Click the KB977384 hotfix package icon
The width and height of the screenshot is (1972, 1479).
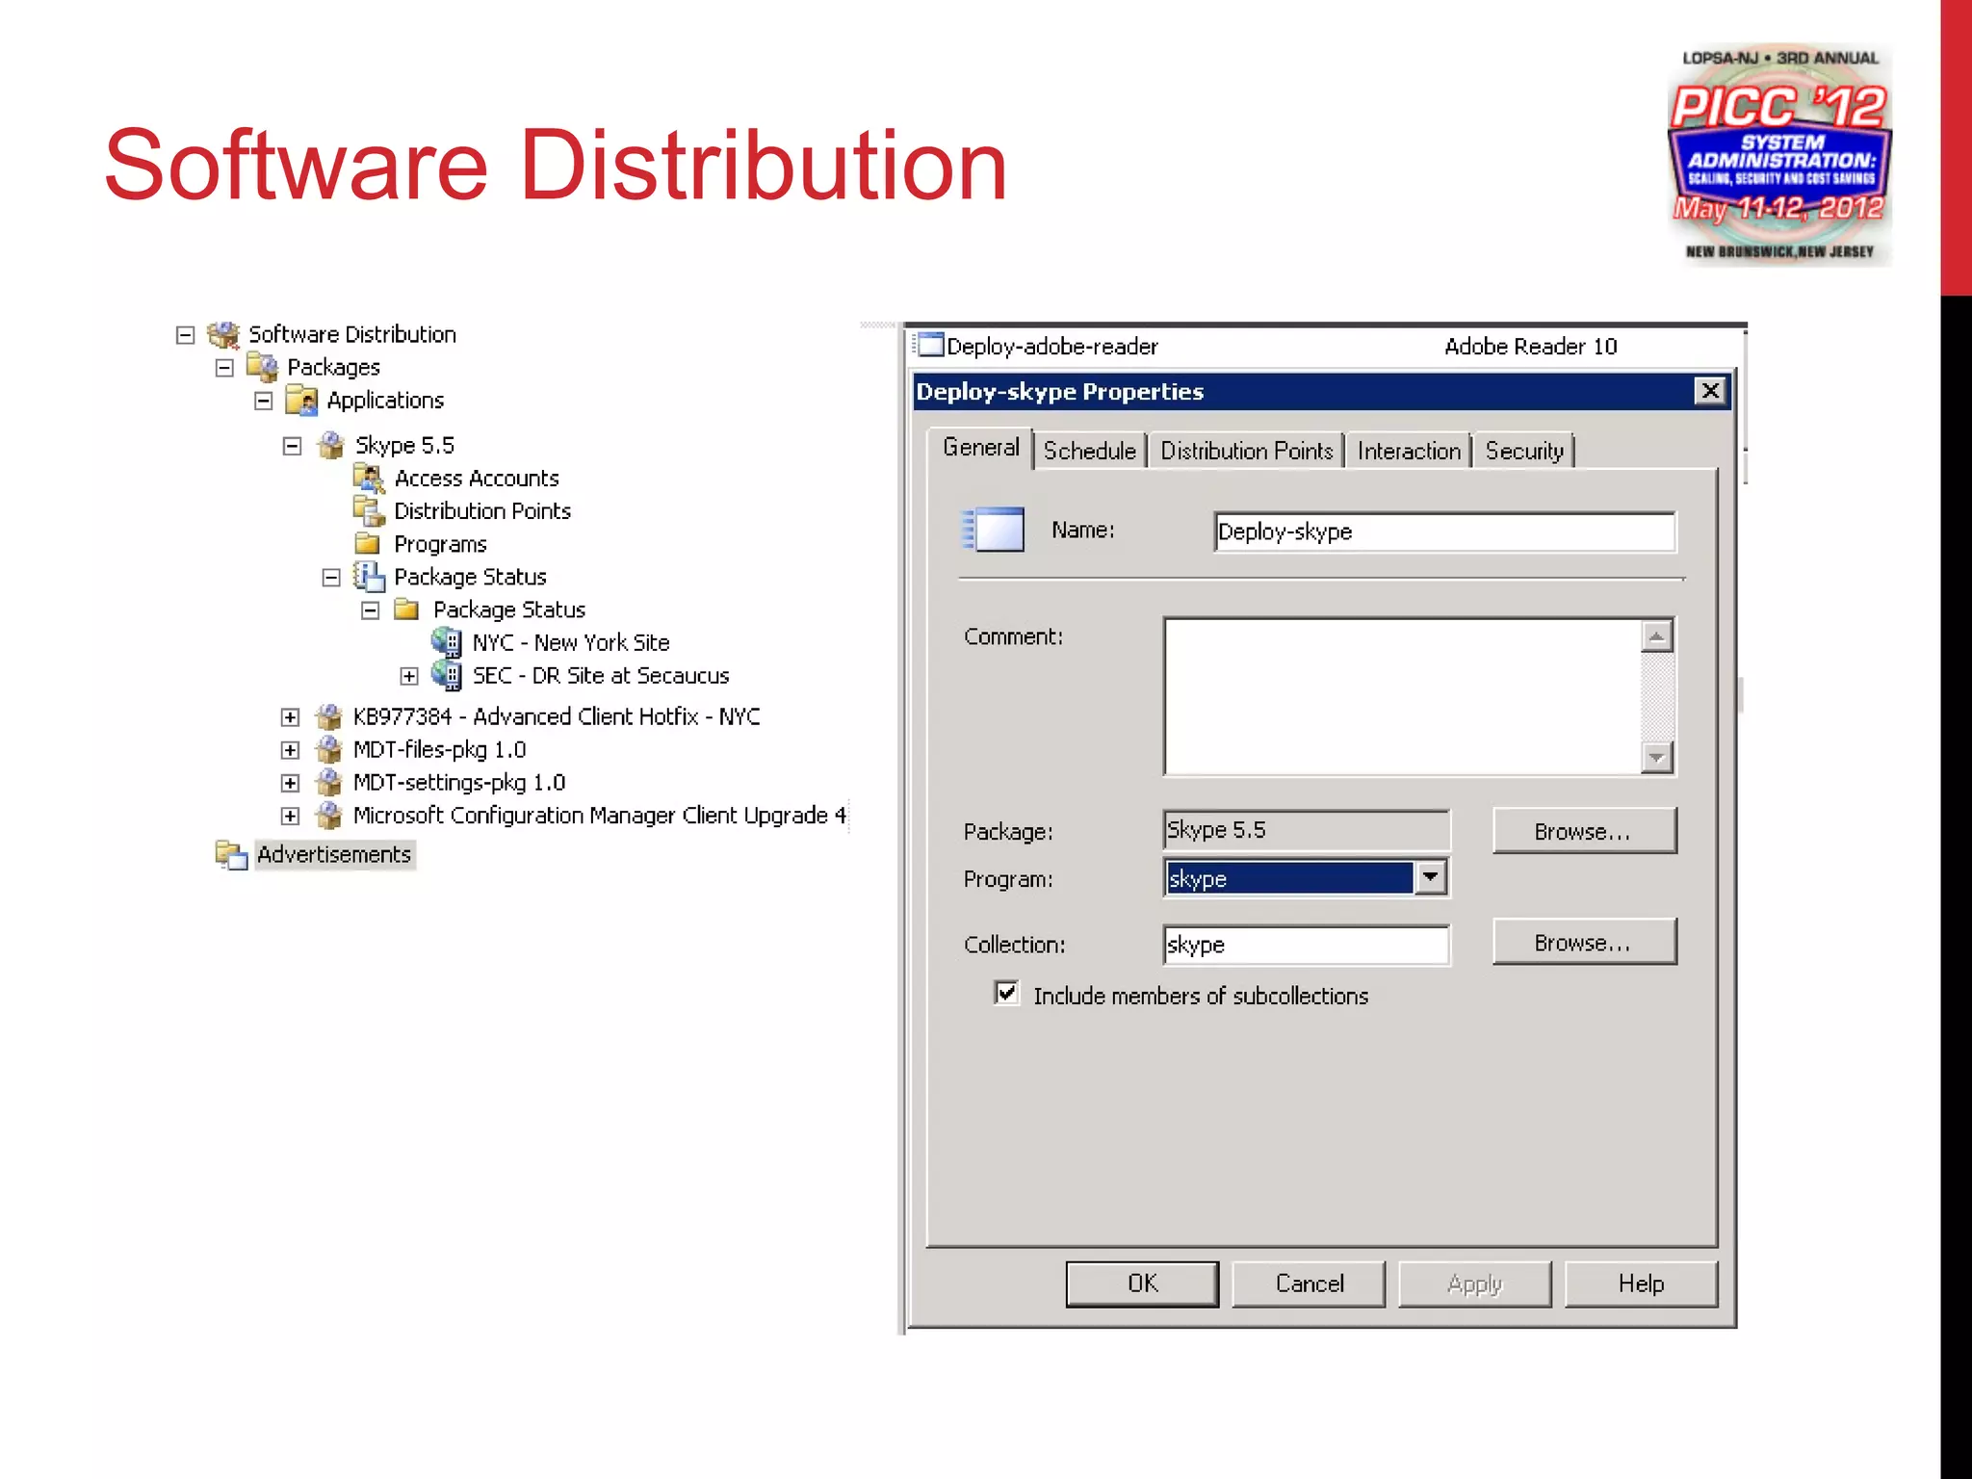coord(328,716)
